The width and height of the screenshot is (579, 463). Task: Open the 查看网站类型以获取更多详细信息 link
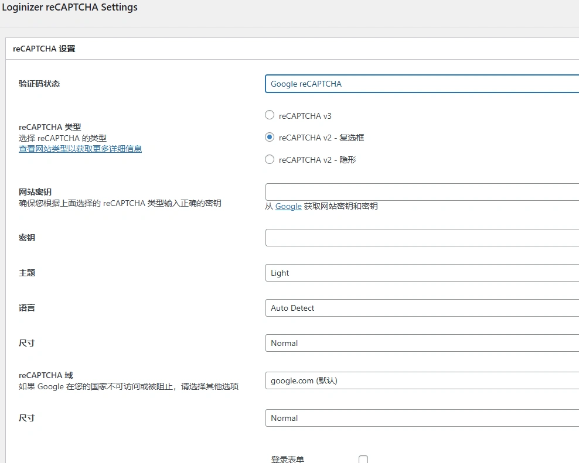click(x=80, y=149)
